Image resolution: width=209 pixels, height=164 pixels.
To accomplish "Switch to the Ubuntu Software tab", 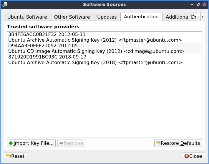I will (x=27, y=17).
